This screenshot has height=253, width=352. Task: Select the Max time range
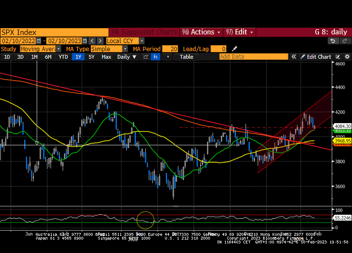pos(106,57)
